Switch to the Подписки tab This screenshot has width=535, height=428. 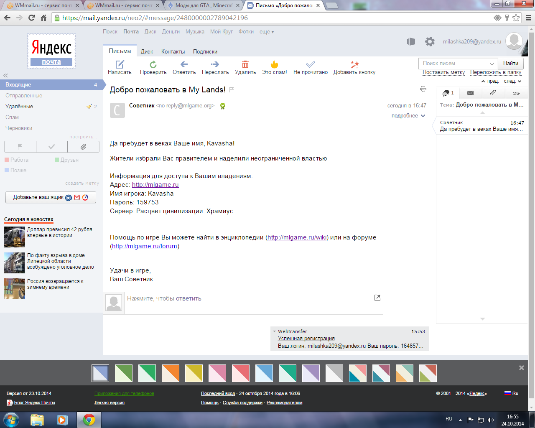point(205,51)
